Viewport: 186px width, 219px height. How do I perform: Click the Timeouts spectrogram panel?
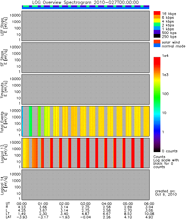click(86, 89)
